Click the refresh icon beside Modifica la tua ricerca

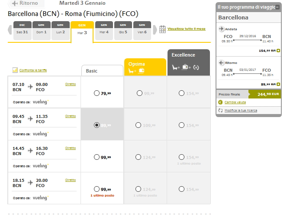pos(220,111)
